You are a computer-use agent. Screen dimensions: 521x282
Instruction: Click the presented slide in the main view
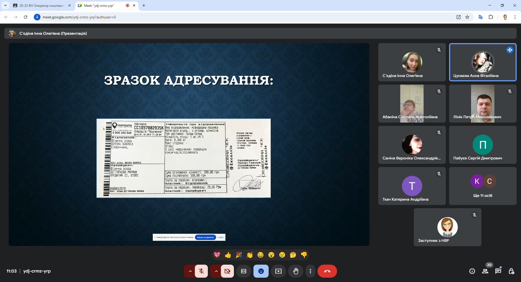click(189, 145)
